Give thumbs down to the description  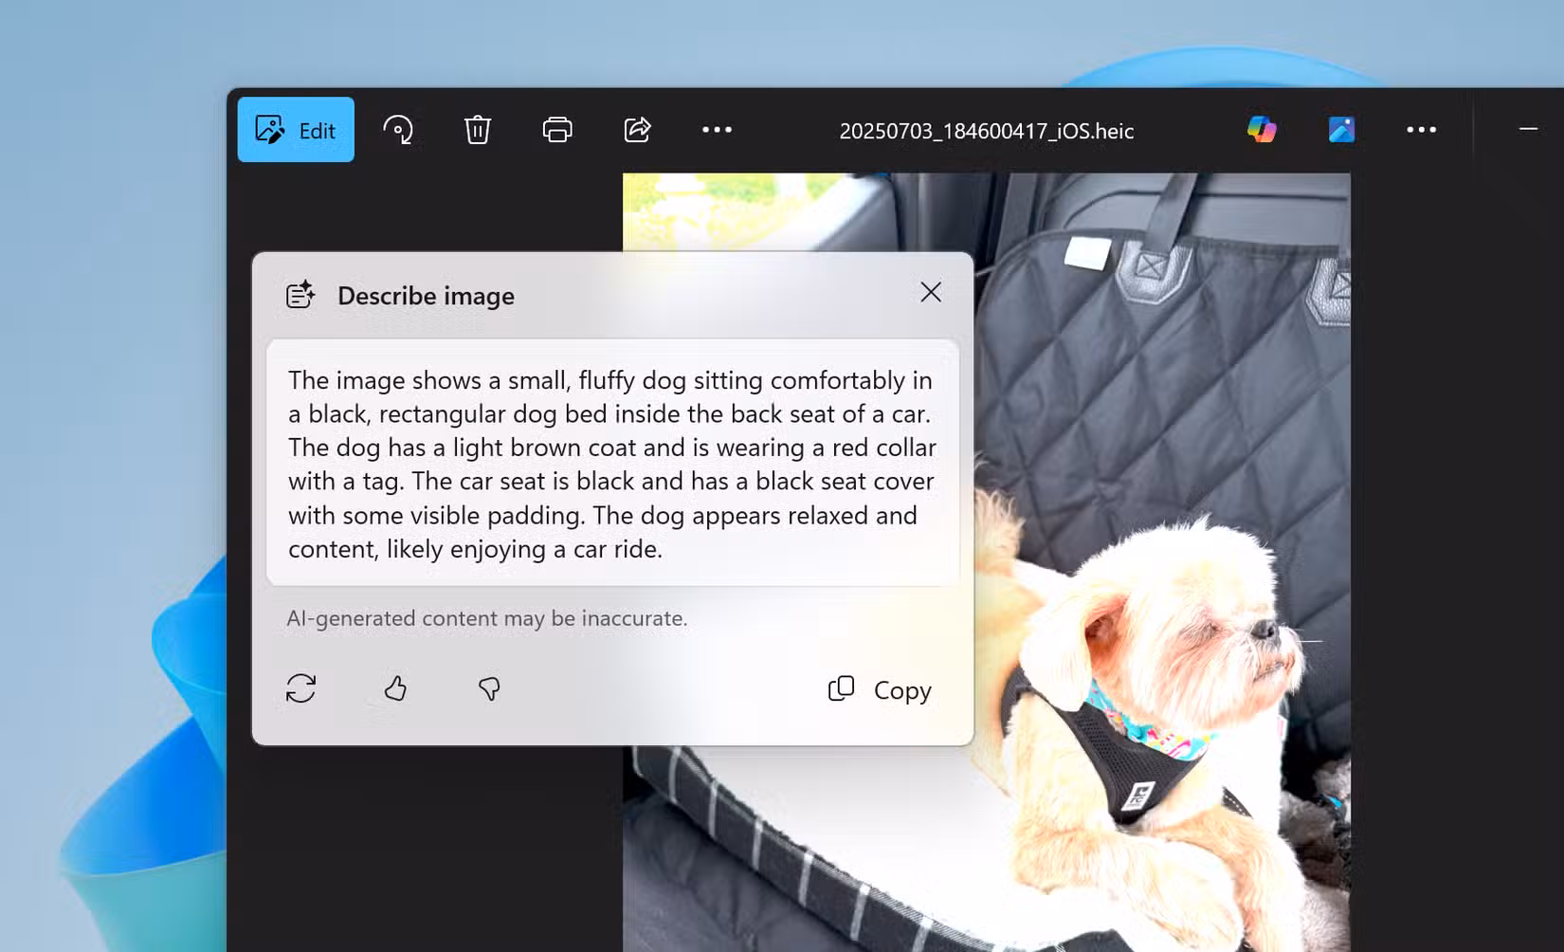coord(489,688)
